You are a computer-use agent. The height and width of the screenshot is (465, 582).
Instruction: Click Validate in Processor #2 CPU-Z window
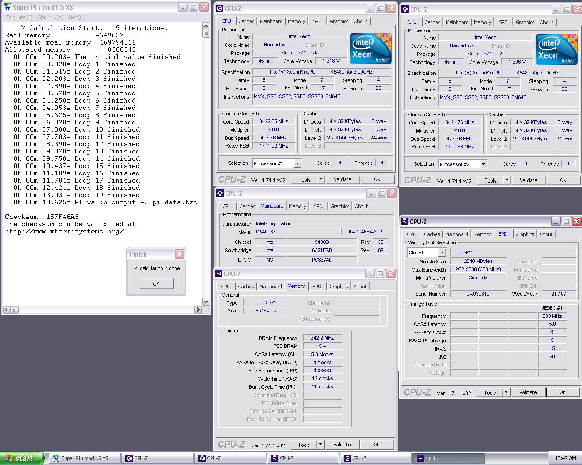(x=528, y=180)
